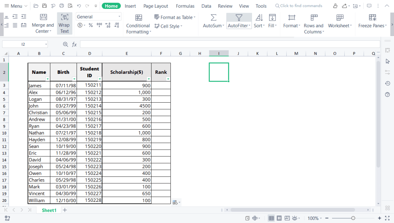Toggle Wrap Text on the ribbon

pos(64,23)
